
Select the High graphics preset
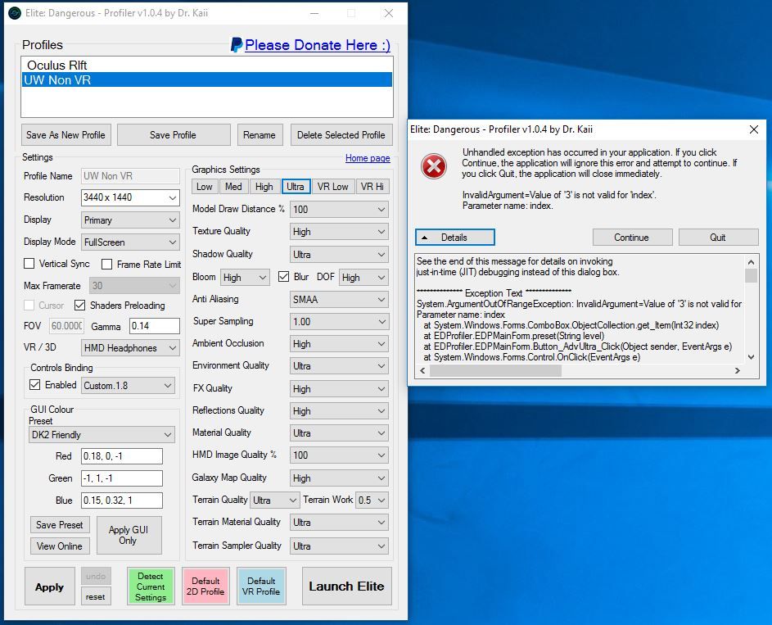coord(264,187)
